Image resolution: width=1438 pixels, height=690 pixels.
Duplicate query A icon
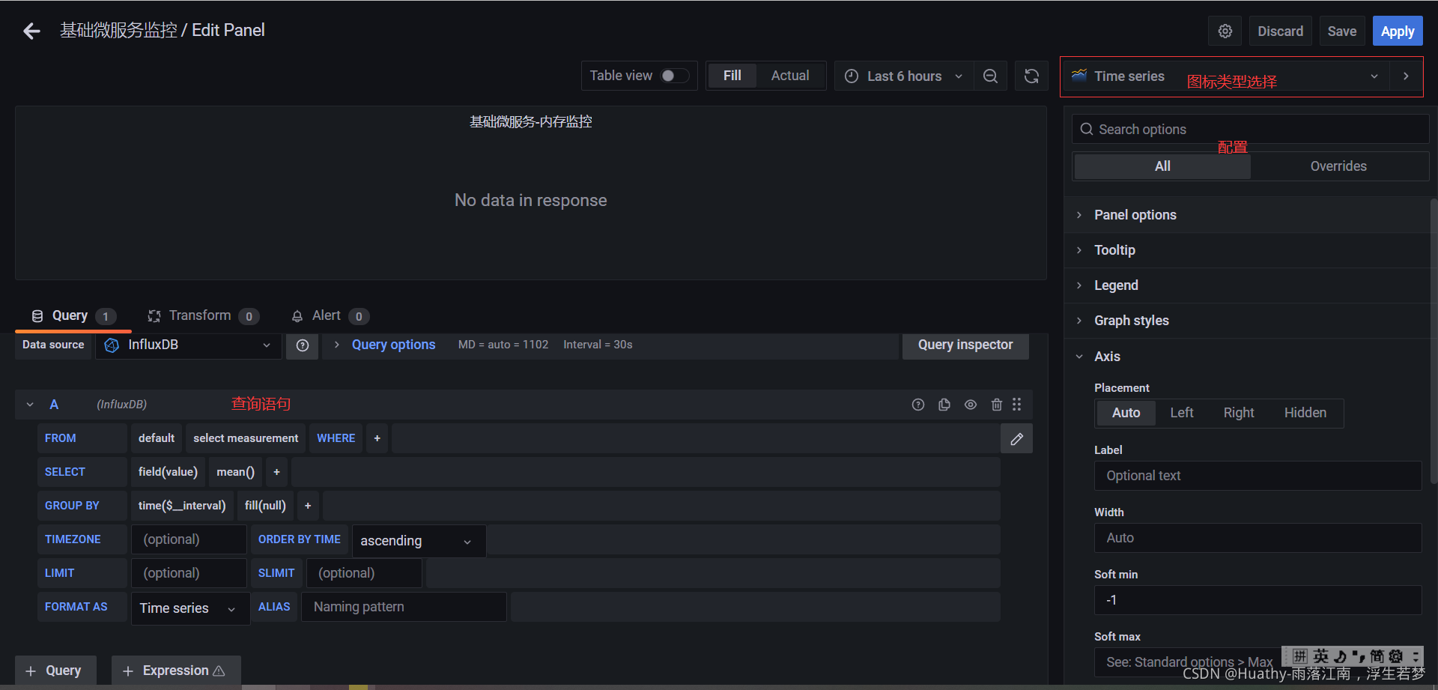(944, 405)
